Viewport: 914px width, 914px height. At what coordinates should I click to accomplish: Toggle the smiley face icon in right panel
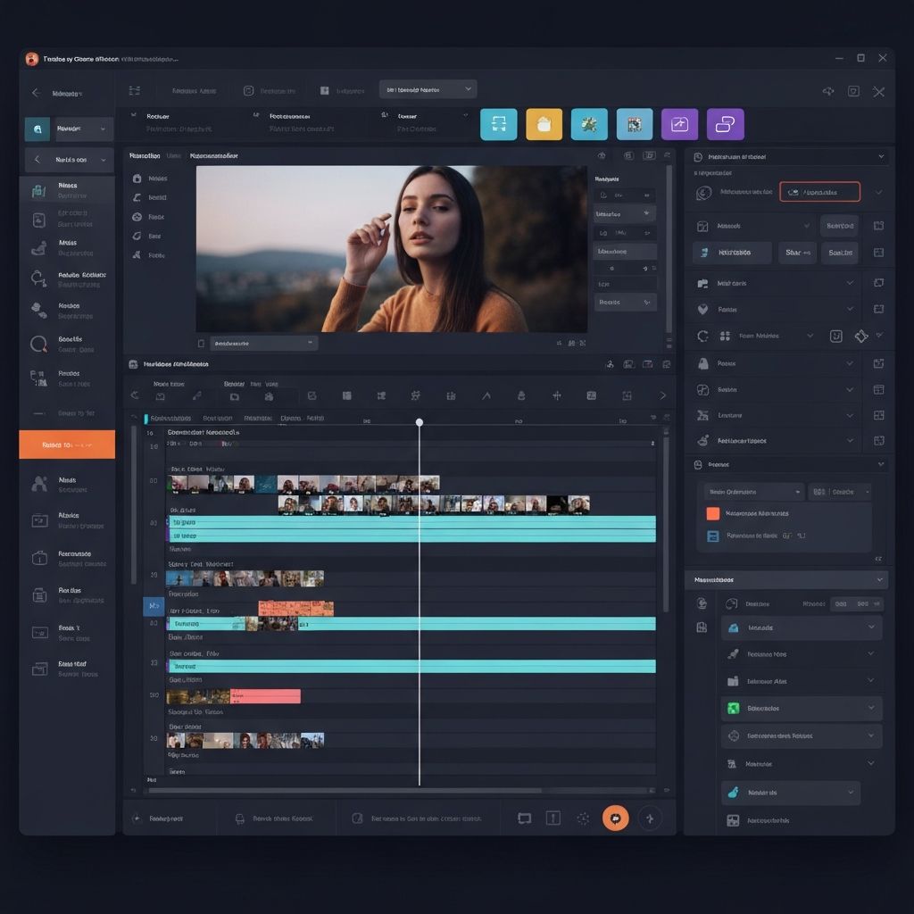tap(835, 337)
